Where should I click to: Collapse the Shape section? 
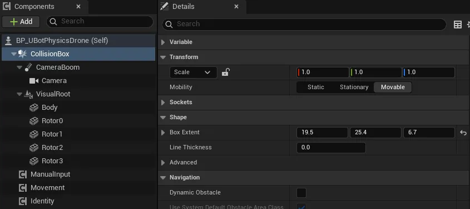click(163, 118)
